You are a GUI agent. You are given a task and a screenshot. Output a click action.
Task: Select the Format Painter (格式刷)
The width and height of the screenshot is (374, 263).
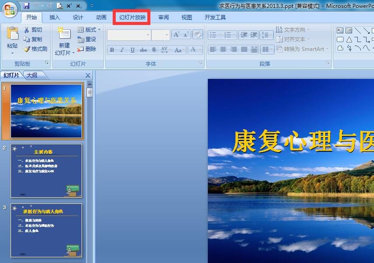click(x=35, y=49)
